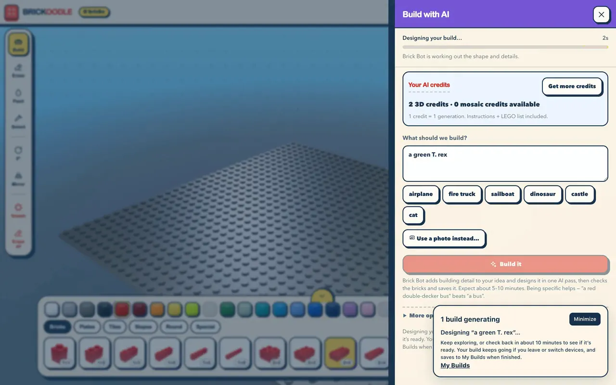616x385 pixels.
Task: Switch to the Slopes category tab
Action: click(143, 327)
